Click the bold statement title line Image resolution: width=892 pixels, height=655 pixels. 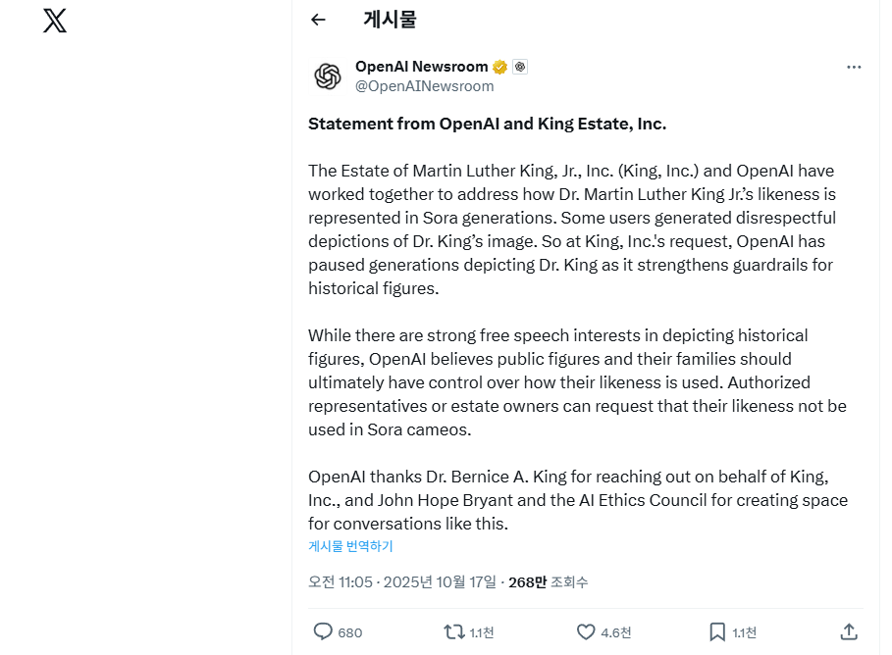tap(487, 124)
